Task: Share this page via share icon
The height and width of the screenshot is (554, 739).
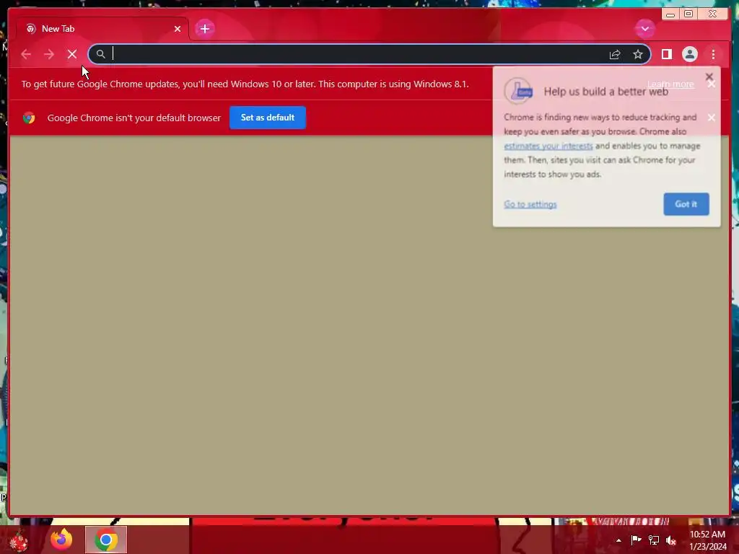Action: click(x=615, y=54)
